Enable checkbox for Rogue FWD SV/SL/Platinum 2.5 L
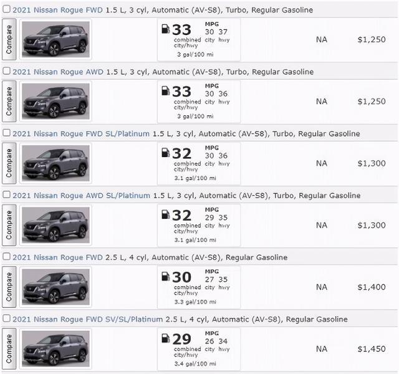399x374 pixels. coord(6,319)
